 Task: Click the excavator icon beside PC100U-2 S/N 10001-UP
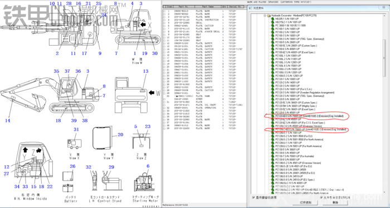272,69
